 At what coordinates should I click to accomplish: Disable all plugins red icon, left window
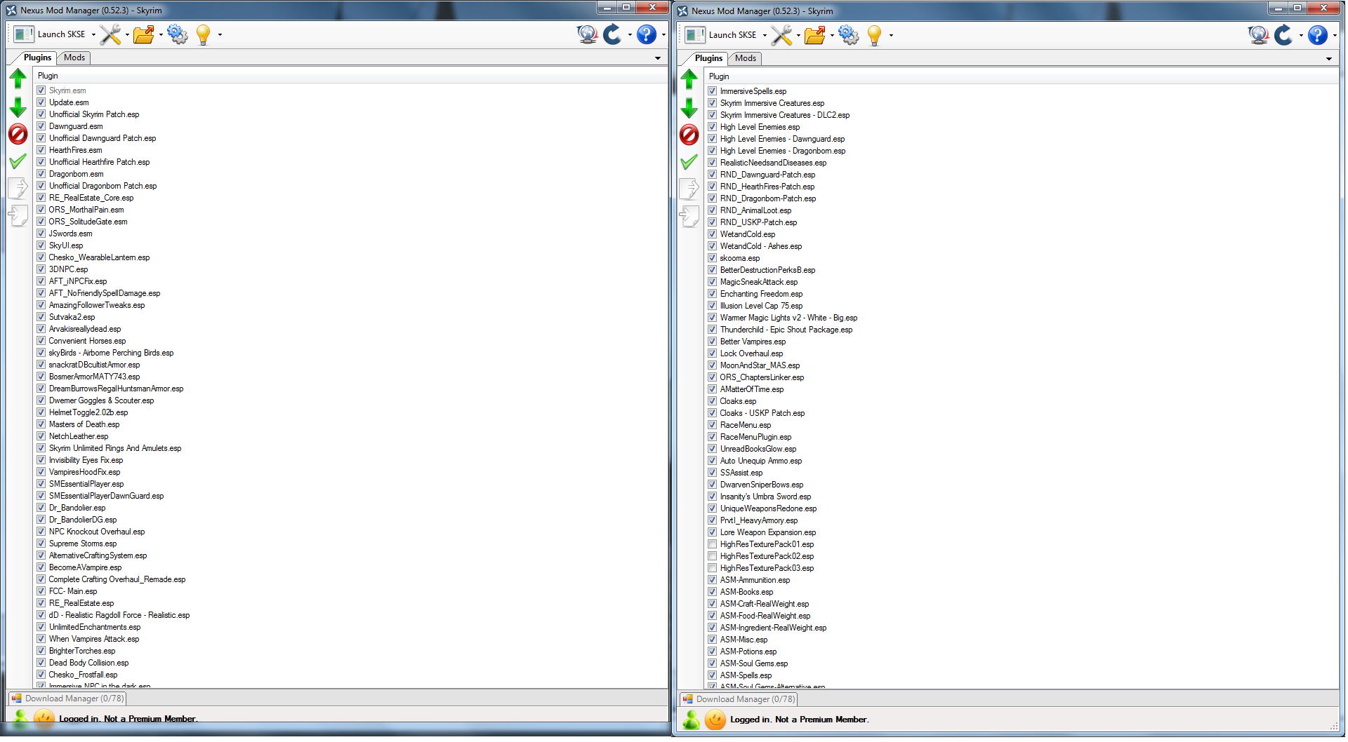point(18,134)
